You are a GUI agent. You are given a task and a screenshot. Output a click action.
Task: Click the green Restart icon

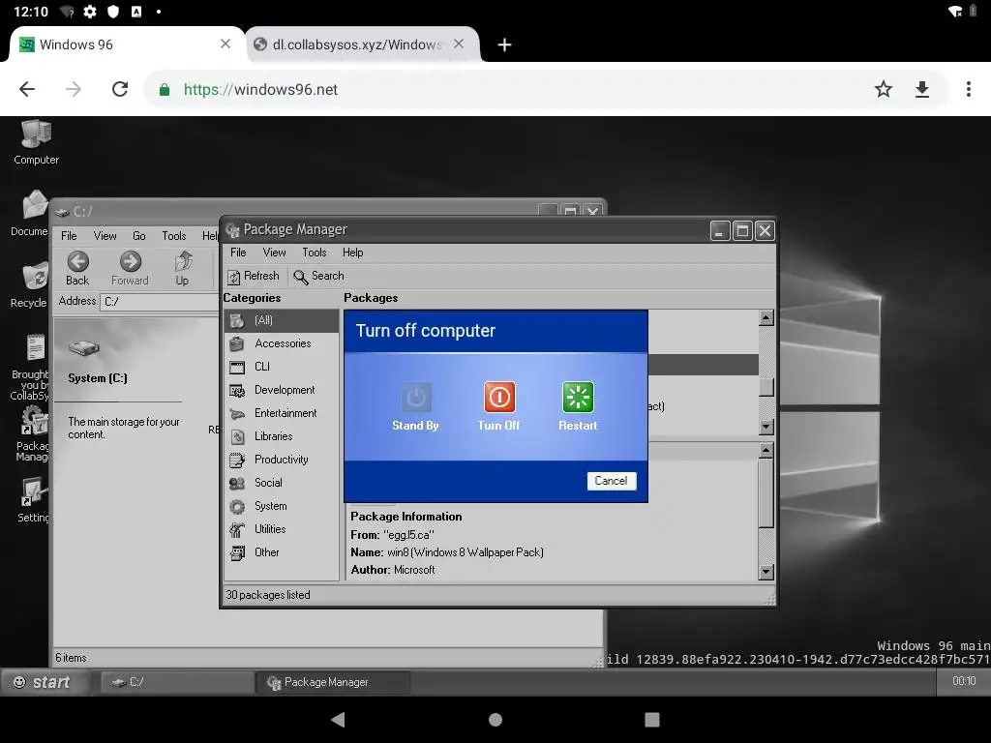[x=578, y=397]
